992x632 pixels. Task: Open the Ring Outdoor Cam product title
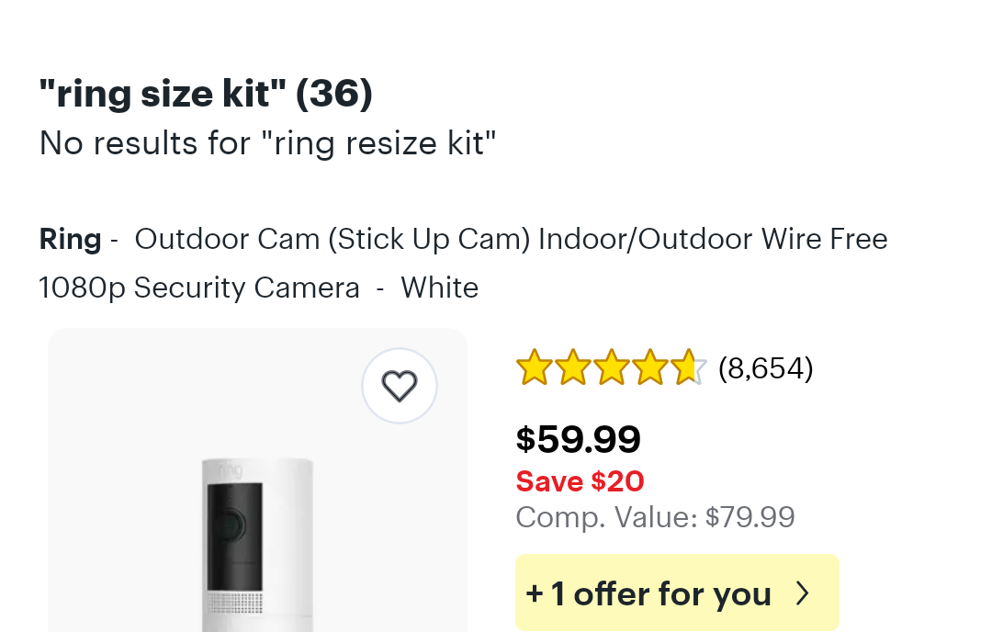point(463,263)
